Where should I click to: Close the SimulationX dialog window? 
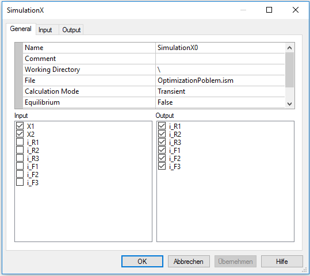[x=296, y=10]
